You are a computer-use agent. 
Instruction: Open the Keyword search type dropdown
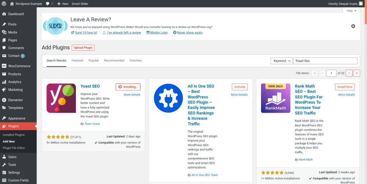click(x=281, y=61)
